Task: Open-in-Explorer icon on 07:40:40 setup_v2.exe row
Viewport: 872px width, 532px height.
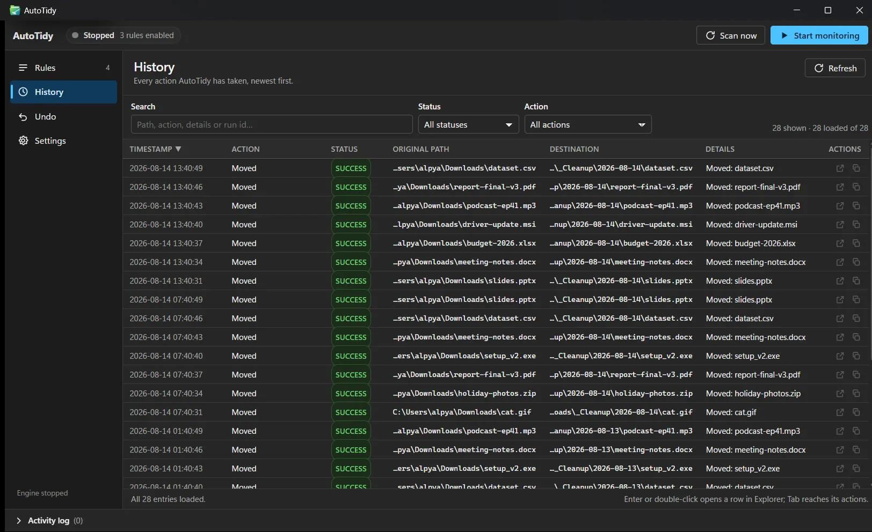Action: click(x=840, y=356)
